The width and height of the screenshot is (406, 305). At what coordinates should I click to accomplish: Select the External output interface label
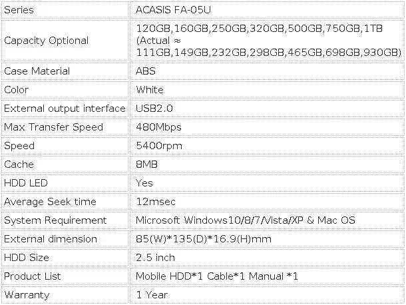click(65, 109)
